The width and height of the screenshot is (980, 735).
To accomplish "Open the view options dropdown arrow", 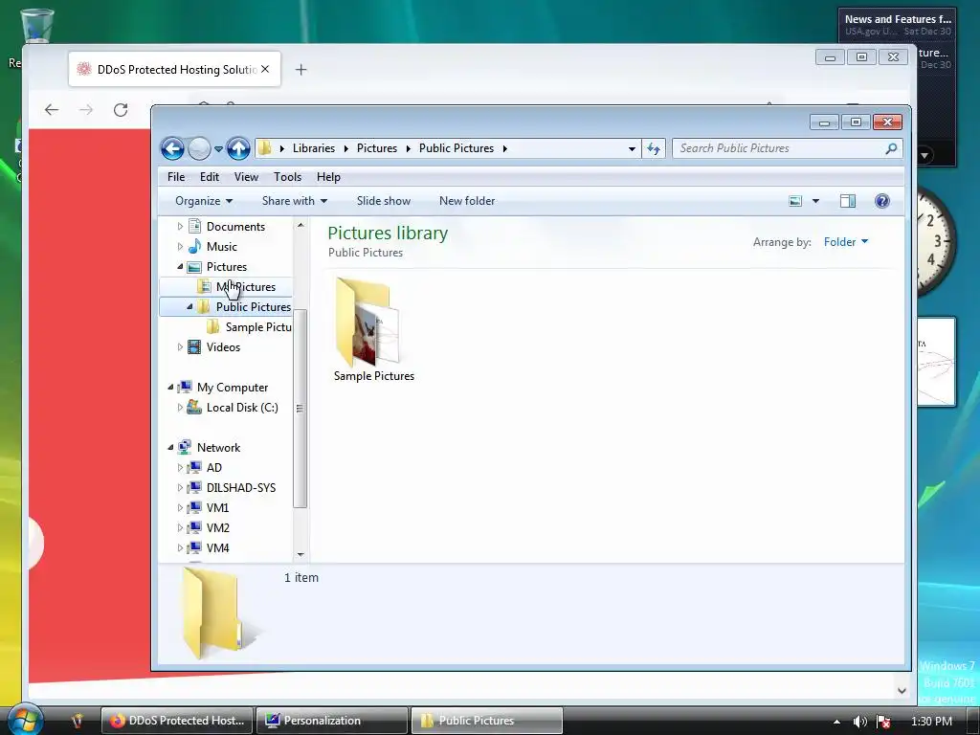I will (815, 201).
